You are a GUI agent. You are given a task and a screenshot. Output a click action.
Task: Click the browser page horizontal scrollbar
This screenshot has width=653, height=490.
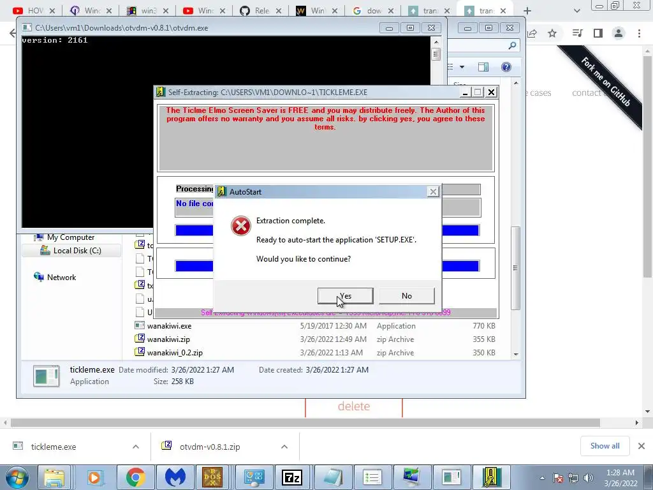click(x=305, y=422)
